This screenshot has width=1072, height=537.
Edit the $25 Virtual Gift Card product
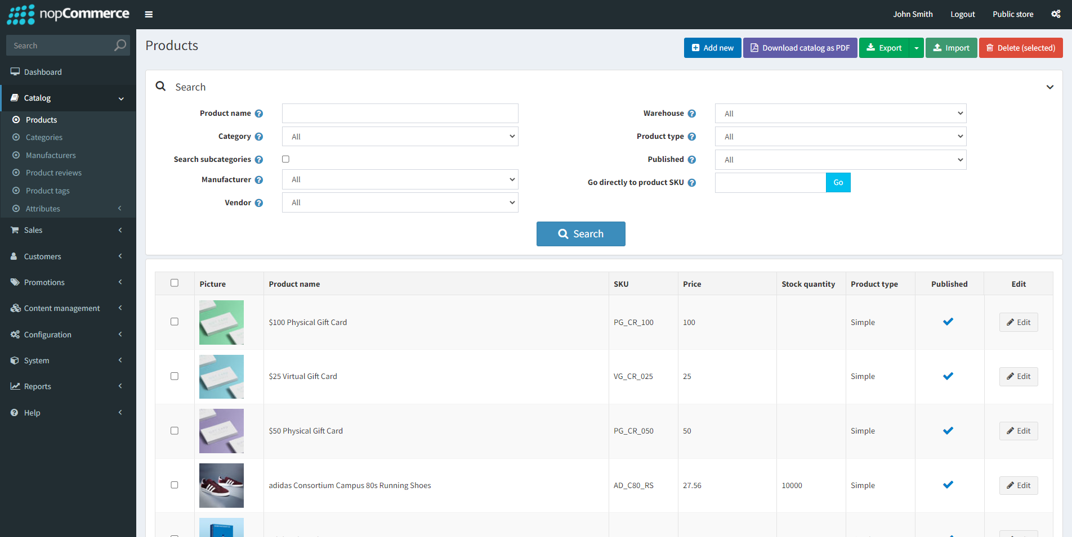[1019, 377]
